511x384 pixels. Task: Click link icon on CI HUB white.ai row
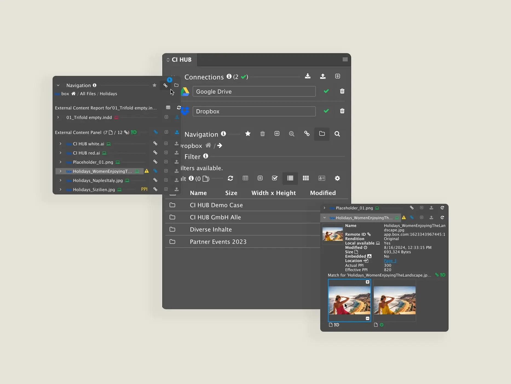(x=155, y=144)
